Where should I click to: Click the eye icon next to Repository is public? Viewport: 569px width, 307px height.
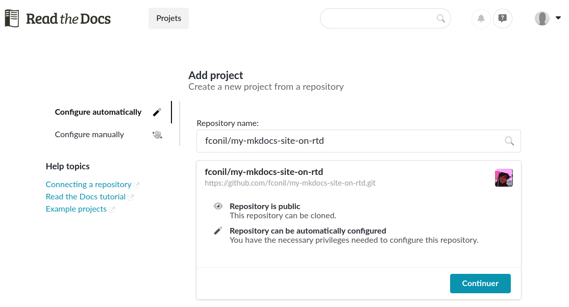(x=218, y=207)
